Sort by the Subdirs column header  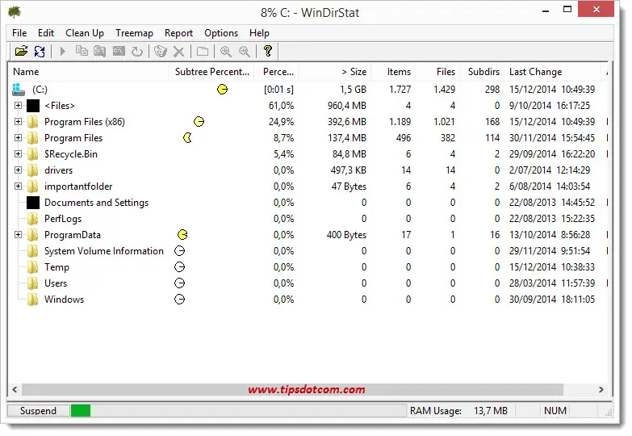(x=482, y=72)
